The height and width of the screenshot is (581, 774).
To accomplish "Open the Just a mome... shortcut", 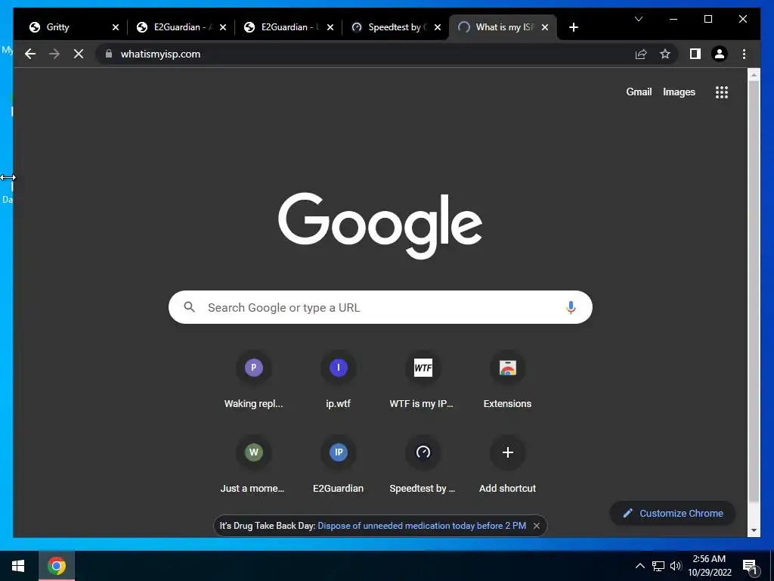I will tap(254, 464).
